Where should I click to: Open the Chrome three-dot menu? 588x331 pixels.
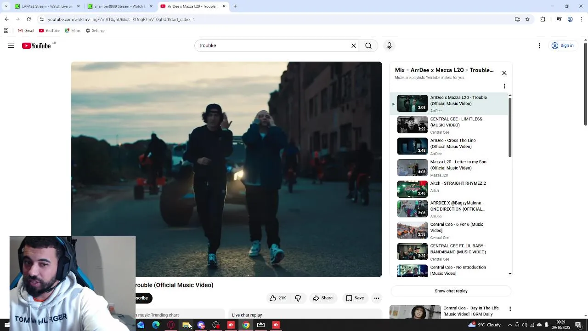tap(581, 19)
